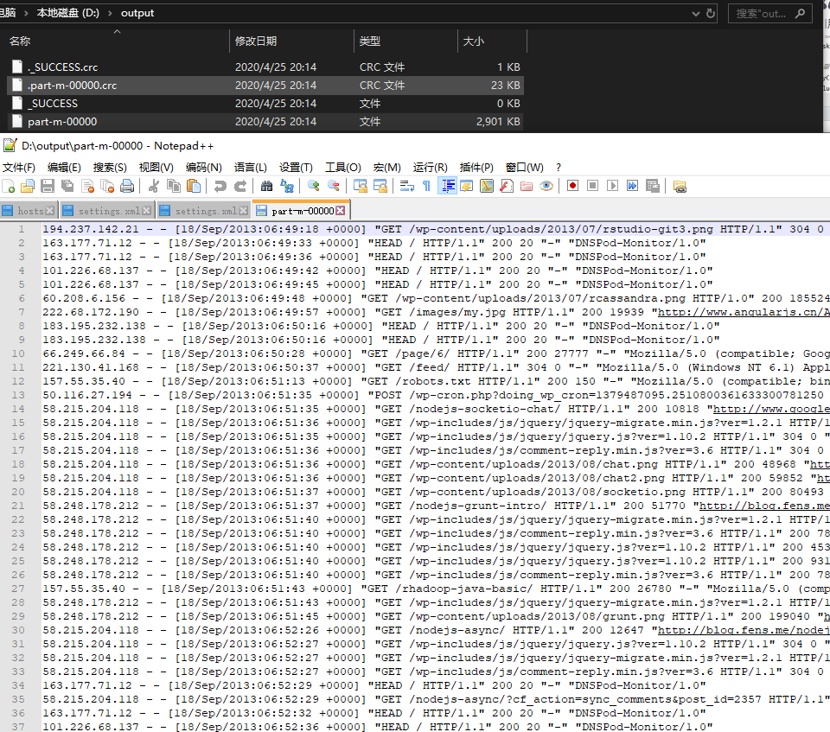Click the Save All icon in the toolbar

67,186
